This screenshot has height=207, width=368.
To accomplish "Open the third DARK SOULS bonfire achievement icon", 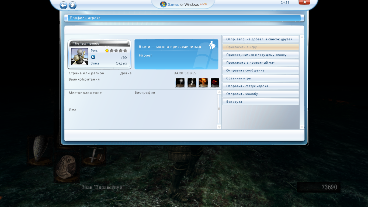I will [x=203, y=82].
